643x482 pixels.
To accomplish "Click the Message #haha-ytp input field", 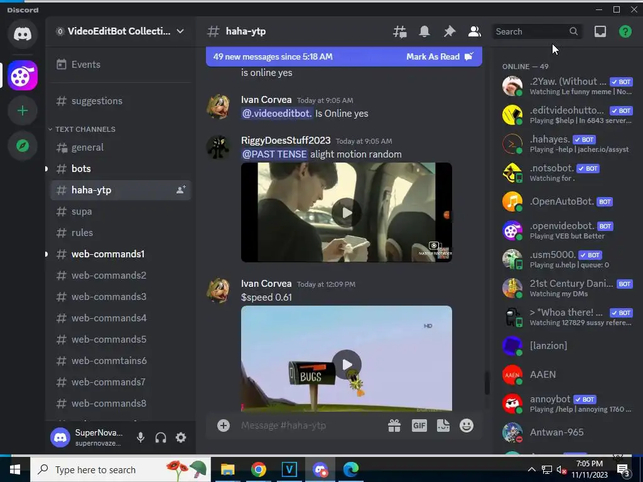I will pyautogui.click(x=310, y=426).
